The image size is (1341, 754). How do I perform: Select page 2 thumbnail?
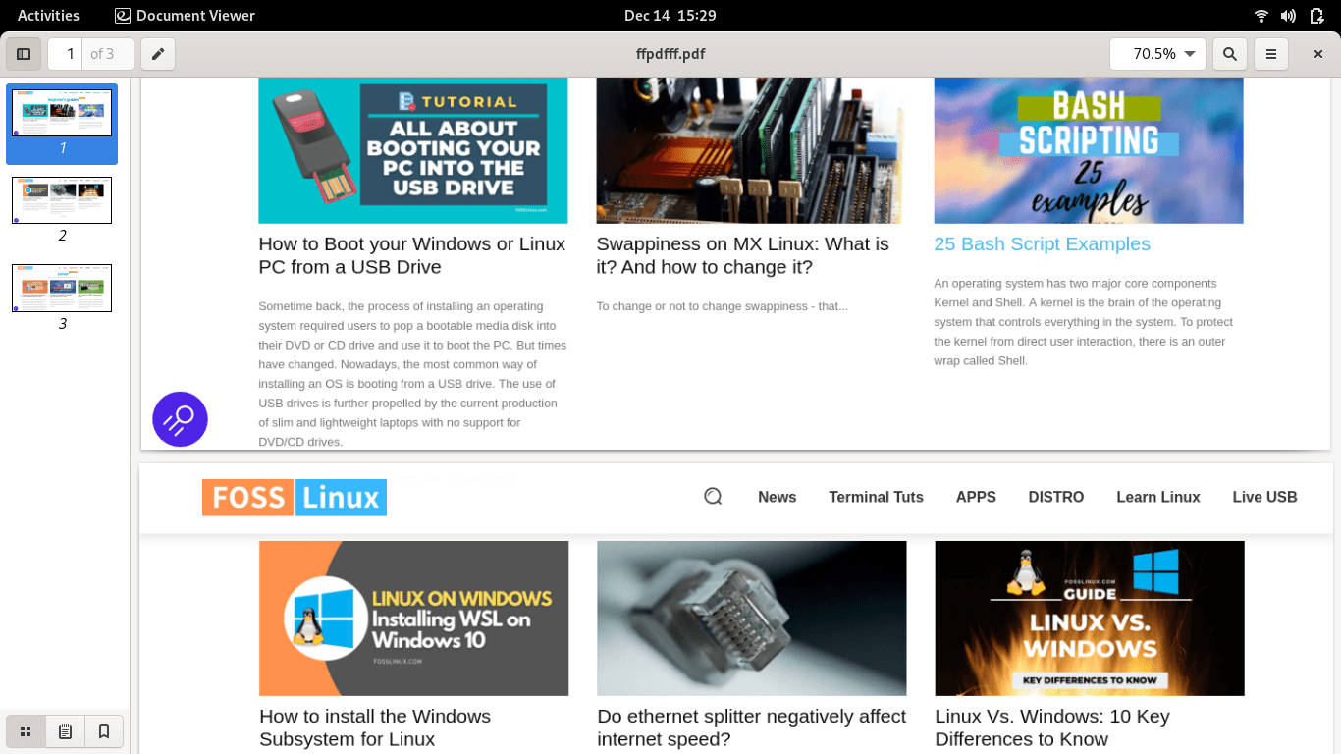click(x=62, y=200)
